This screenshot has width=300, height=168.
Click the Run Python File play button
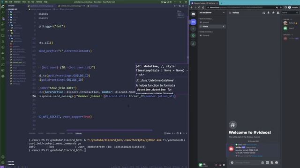click(x=174, y=6)
